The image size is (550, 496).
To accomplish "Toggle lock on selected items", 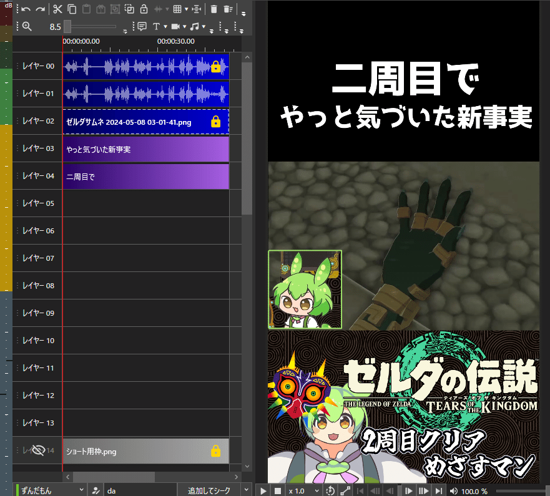I will coord(144,9).
